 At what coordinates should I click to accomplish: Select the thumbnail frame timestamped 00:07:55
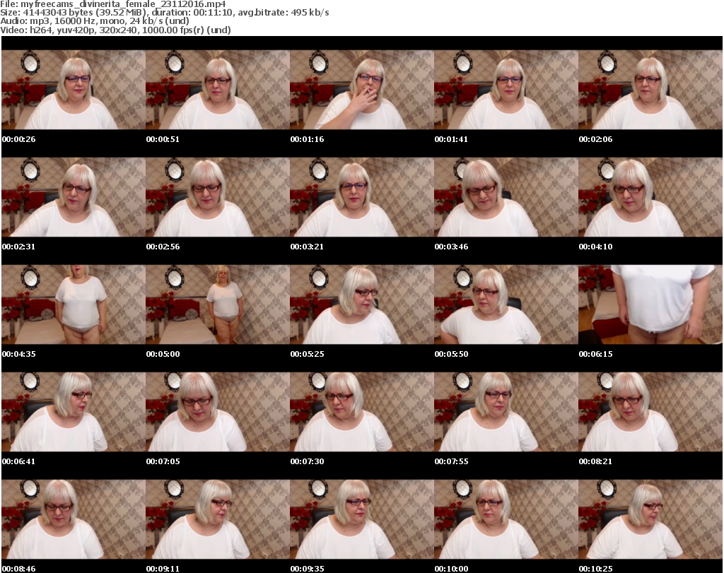point(506,412)
